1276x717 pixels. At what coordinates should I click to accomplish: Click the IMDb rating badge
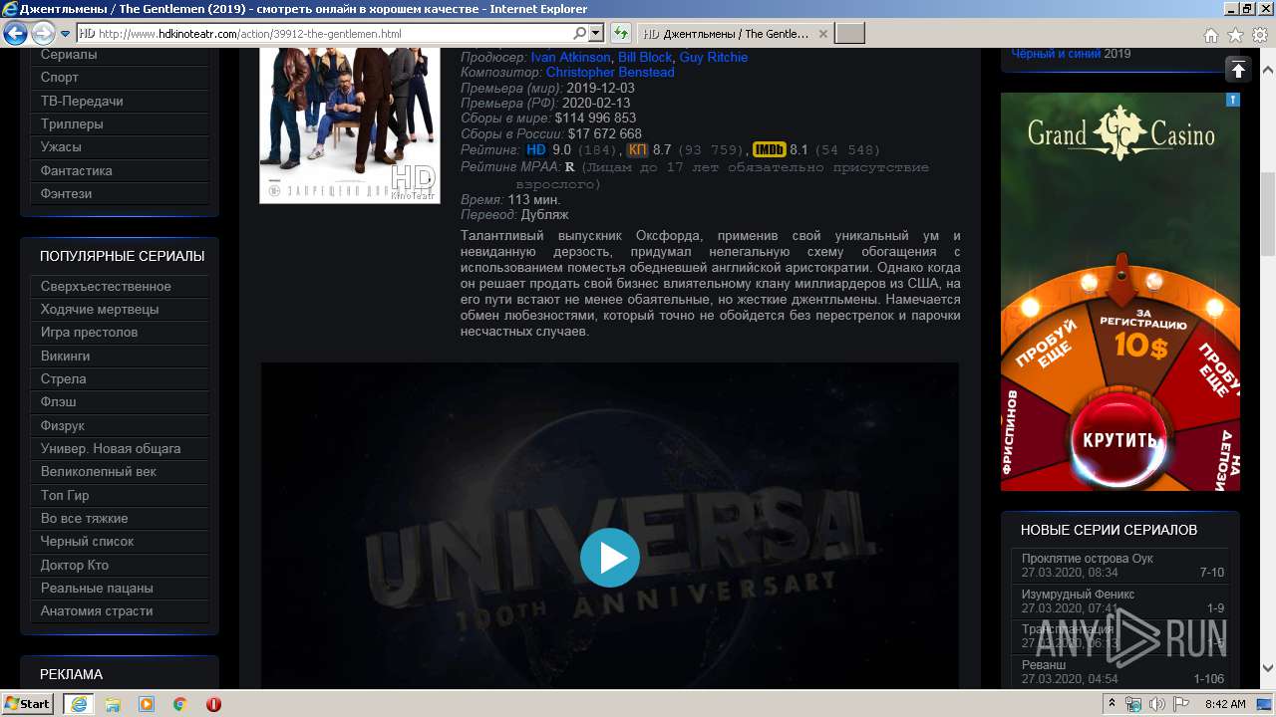769,150
